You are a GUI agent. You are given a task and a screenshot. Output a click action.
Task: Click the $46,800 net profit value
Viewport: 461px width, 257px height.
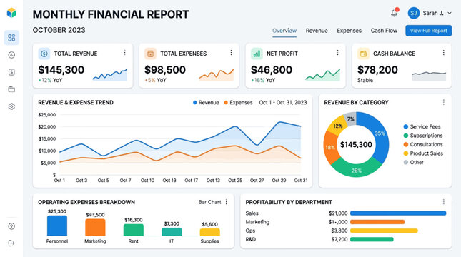tap(272, 70)
